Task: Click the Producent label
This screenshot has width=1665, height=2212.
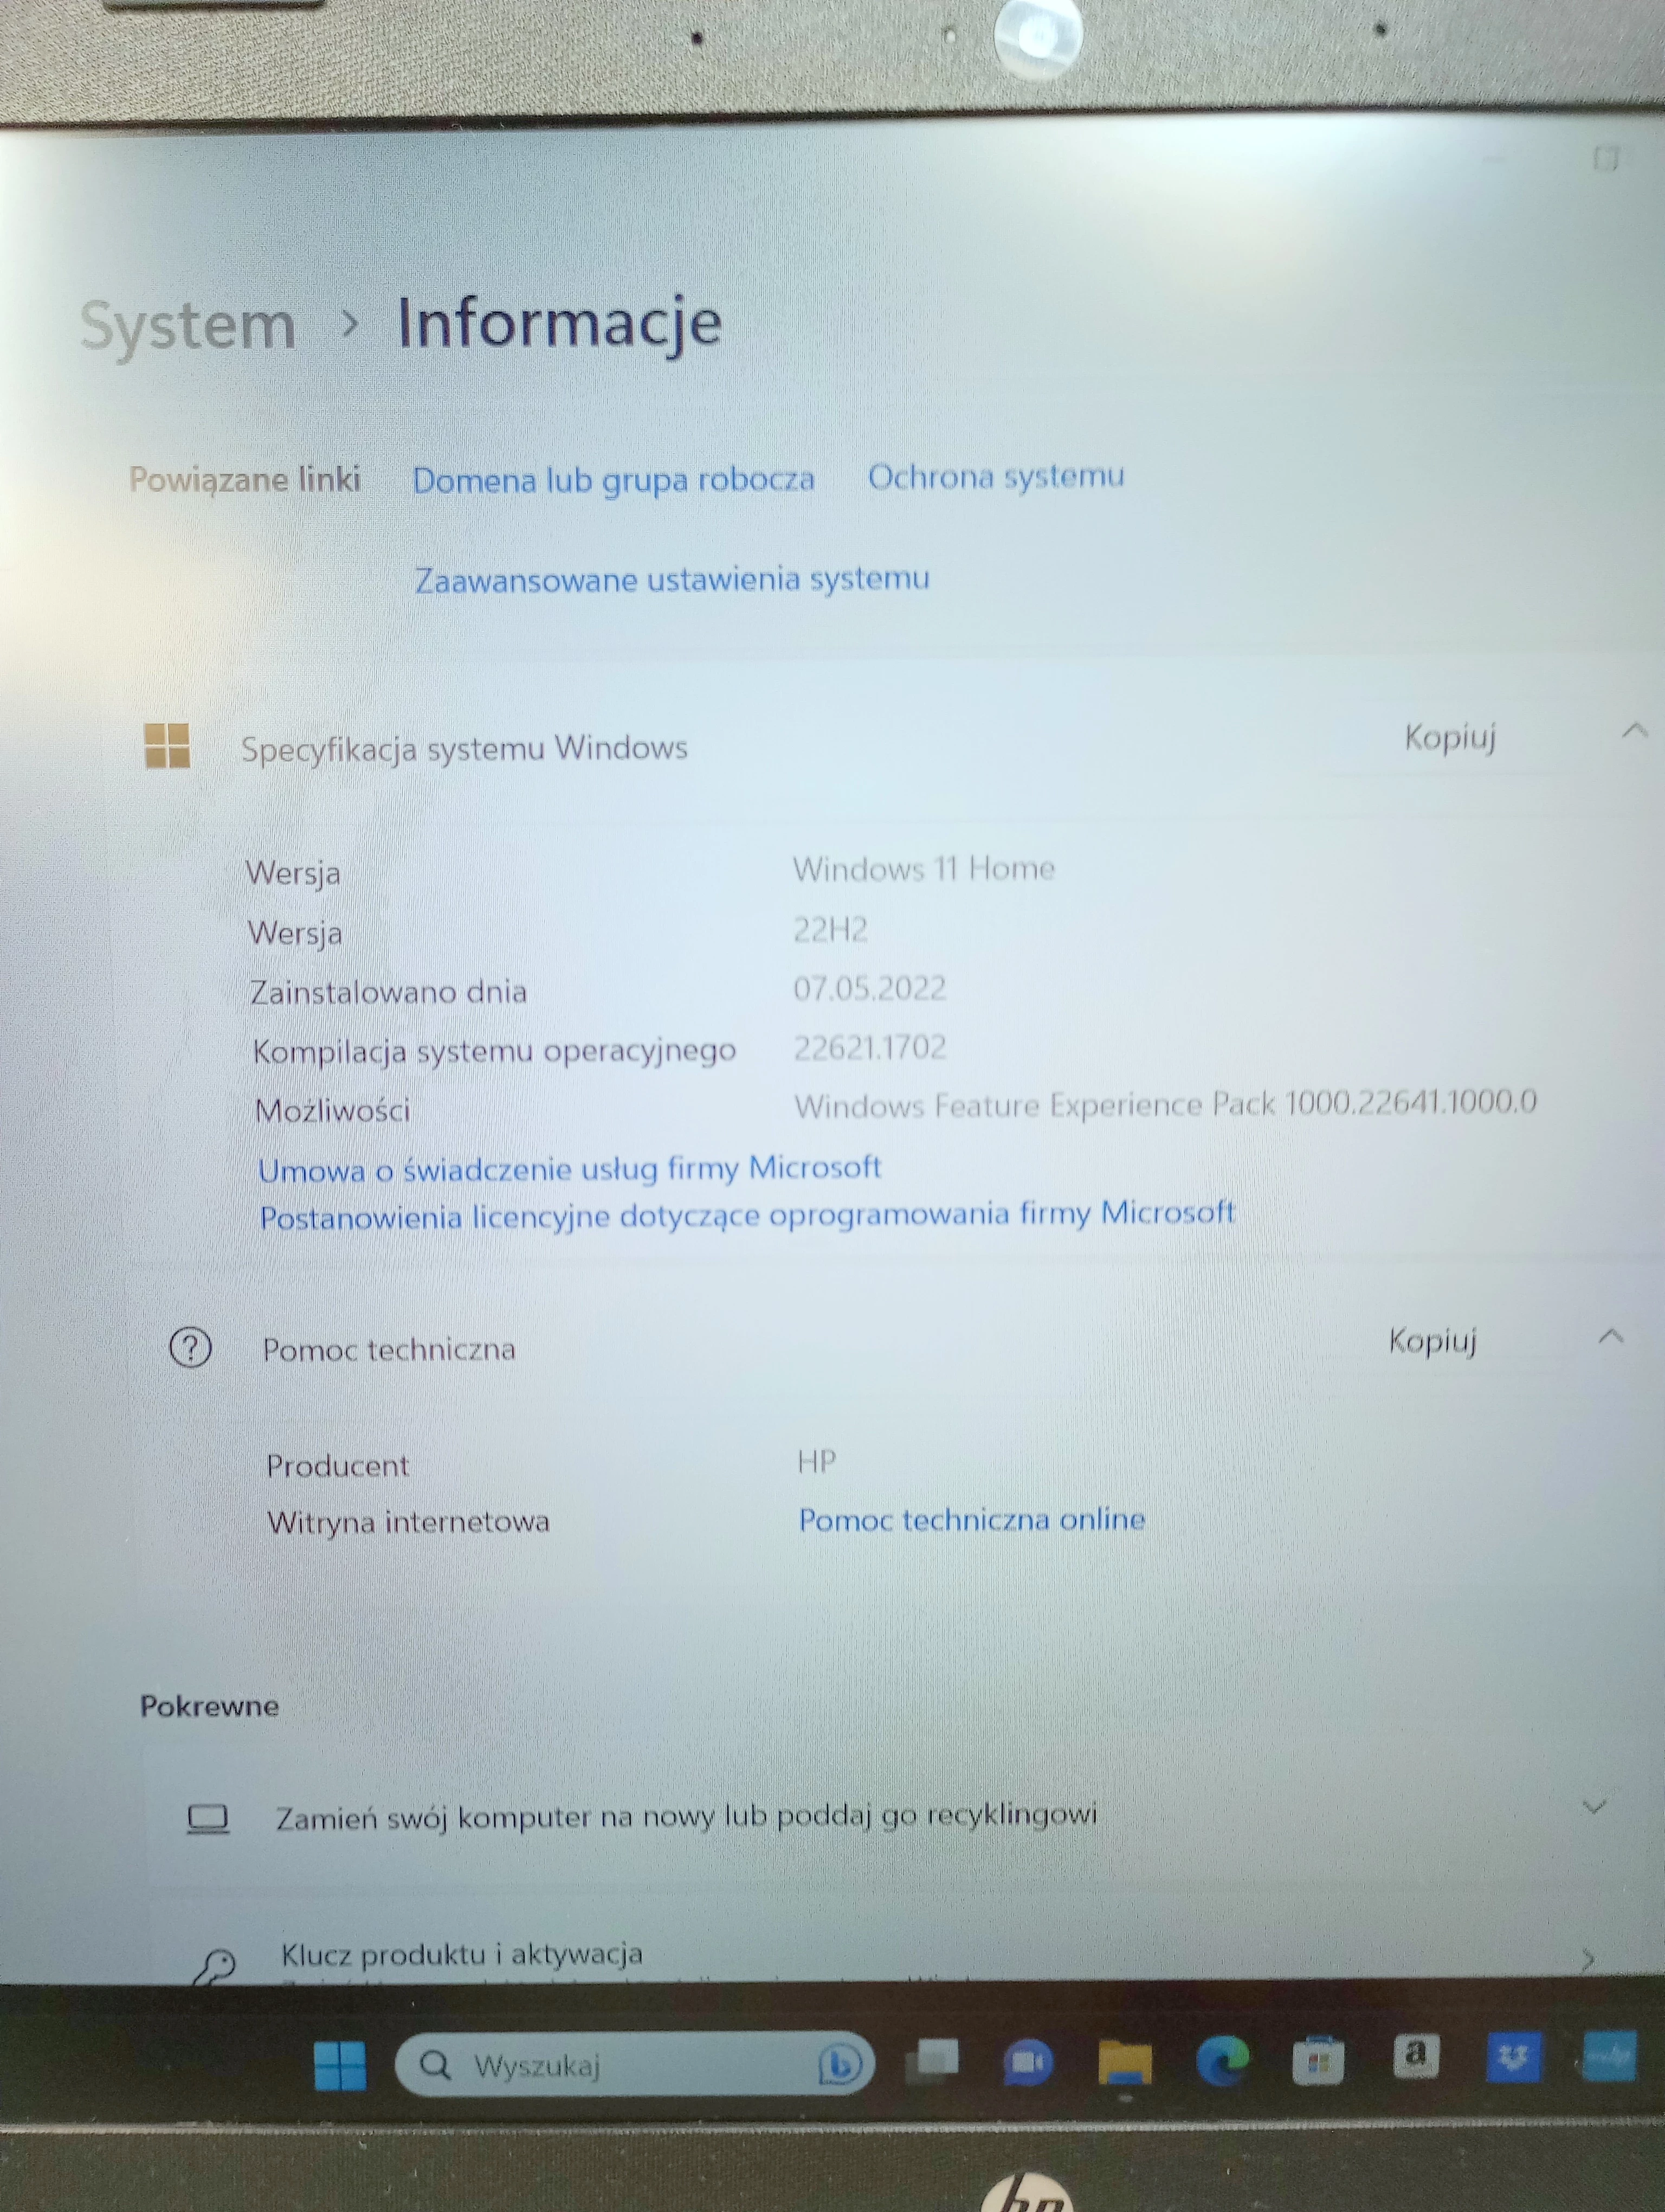Action: (x=337, y=1466)
